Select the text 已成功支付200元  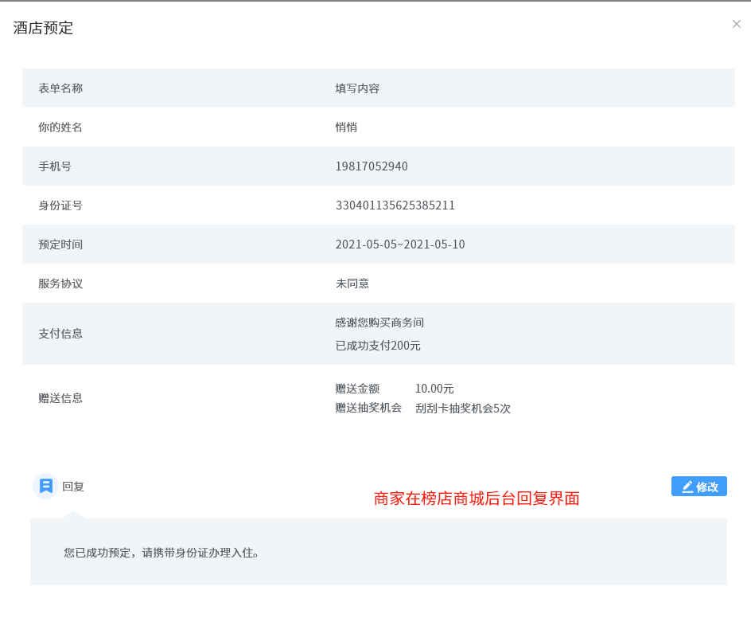tap(378, 345)
